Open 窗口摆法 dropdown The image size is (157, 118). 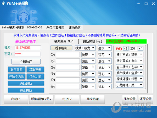pos(130,67)
